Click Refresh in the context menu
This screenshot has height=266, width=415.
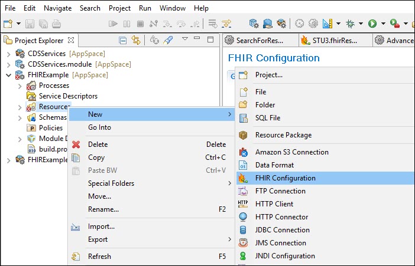coord(99,257)
